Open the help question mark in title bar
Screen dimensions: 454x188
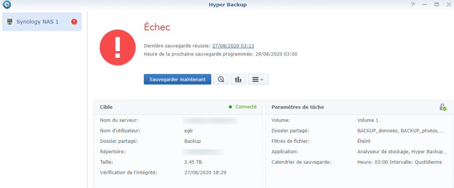coord(413,5)
